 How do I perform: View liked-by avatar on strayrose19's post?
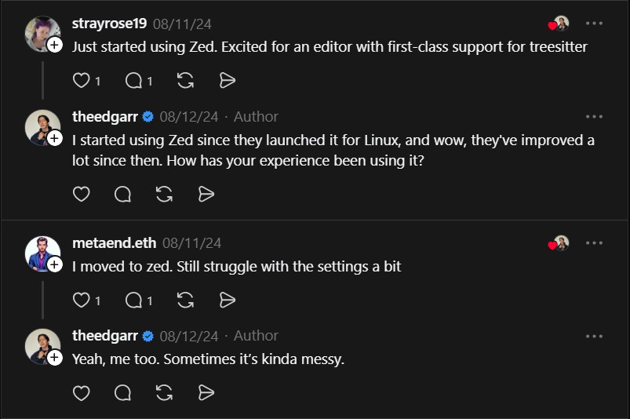tap(560, 24)
